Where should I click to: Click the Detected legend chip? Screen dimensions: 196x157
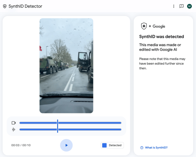pyautogui.click(x=112, y=145)
